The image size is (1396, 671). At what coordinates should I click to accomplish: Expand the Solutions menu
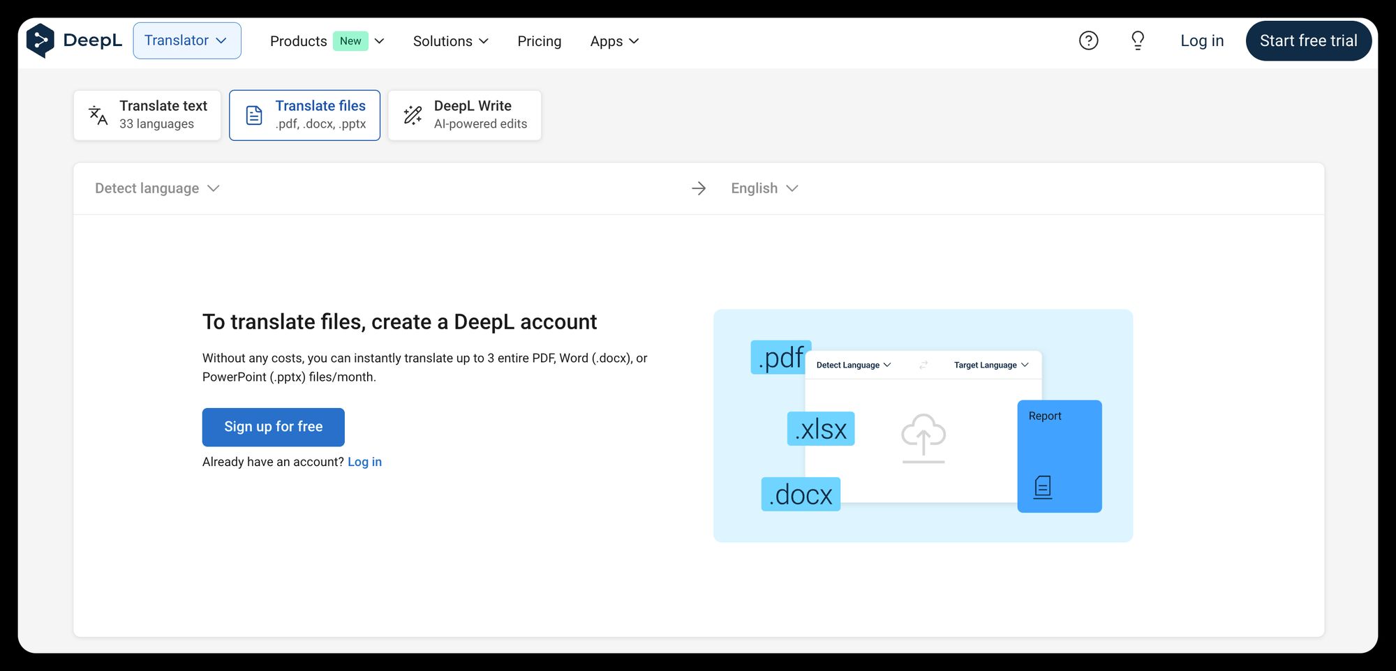pos(450,41)
